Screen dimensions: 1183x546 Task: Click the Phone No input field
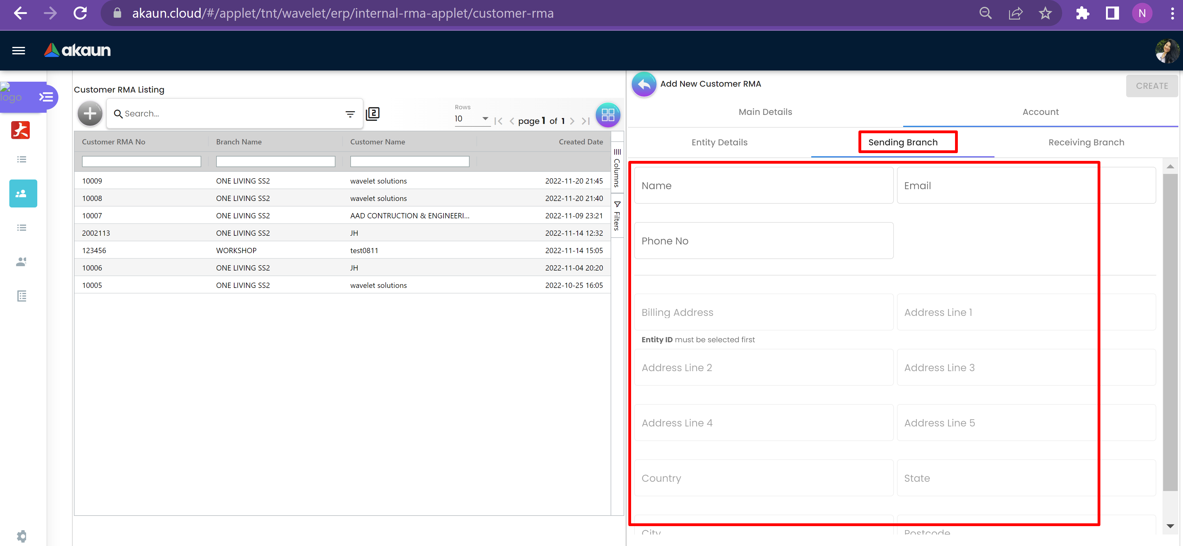coord(763,241)
